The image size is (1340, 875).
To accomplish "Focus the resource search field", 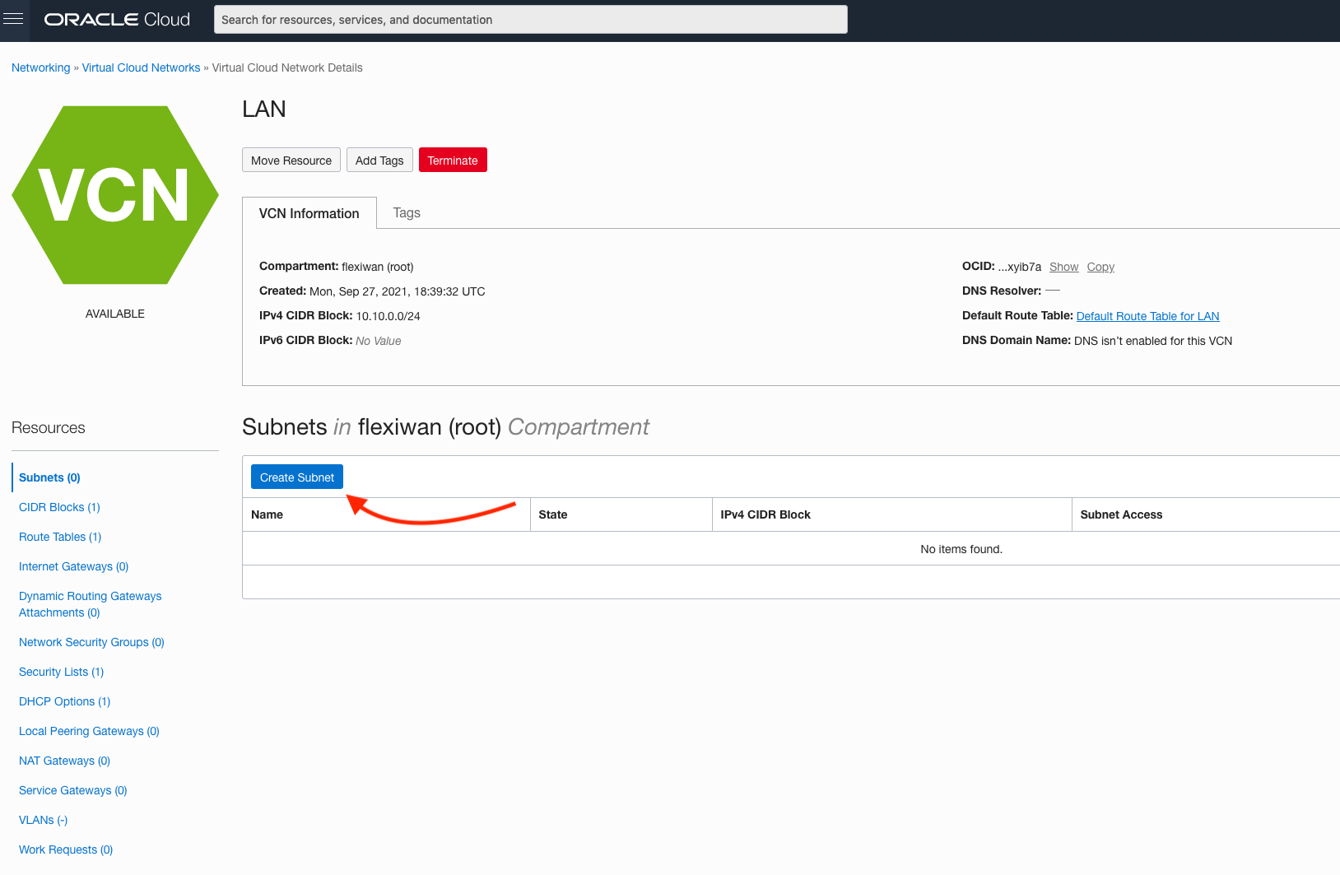I will pyautogui.click(x=530, y=20).
